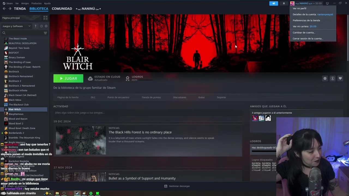The width and height of the screenshot is (349, 196).
Task: Click the activity comment input field
Action: (x=148, y=113)
